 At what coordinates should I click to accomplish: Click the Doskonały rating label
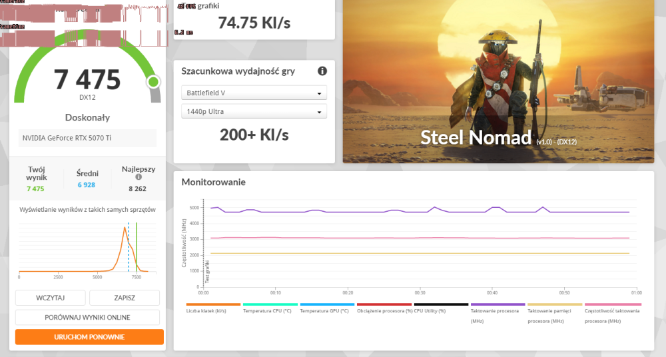pos(87,117)
